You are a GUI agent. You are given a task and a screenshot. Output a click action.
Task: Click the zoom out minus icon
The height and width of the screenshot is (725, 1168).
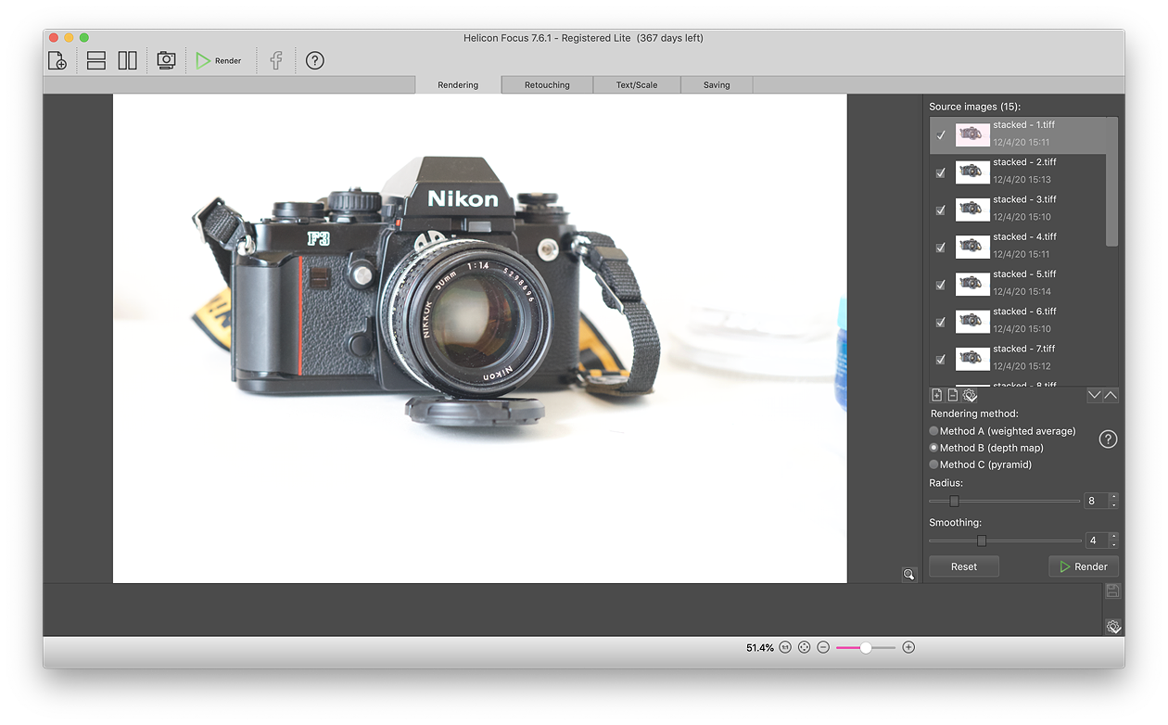pyautogui.click(x=823, y=647)
